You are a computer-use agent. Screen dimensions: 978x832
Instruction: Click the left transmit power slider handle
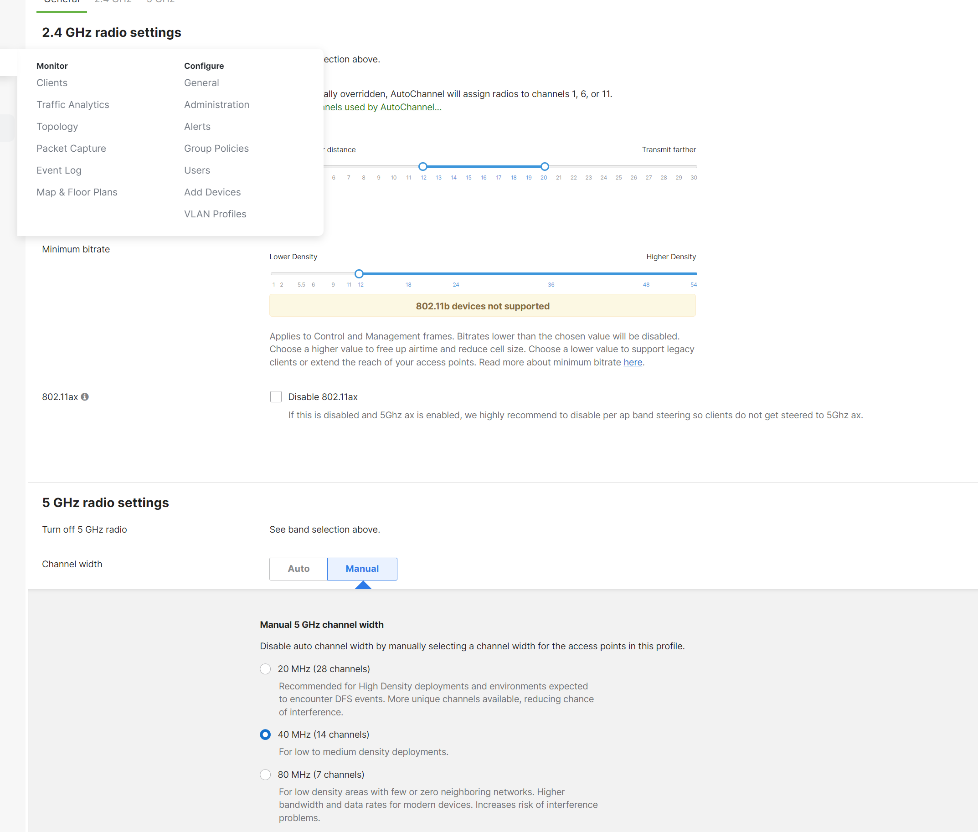coord(423,166)
